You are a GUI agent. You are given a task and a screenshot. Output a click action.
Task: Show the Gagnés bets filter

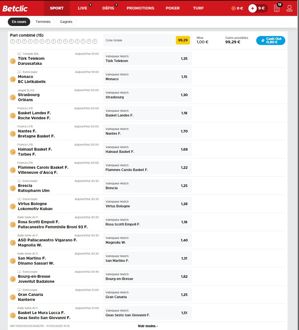click(x=66, y=22)
